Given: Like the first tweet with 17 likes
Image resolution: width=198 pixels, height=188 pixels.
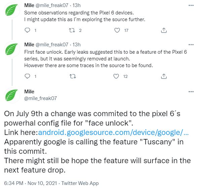Looking at the screenshot, I should (x=117, y=30).
